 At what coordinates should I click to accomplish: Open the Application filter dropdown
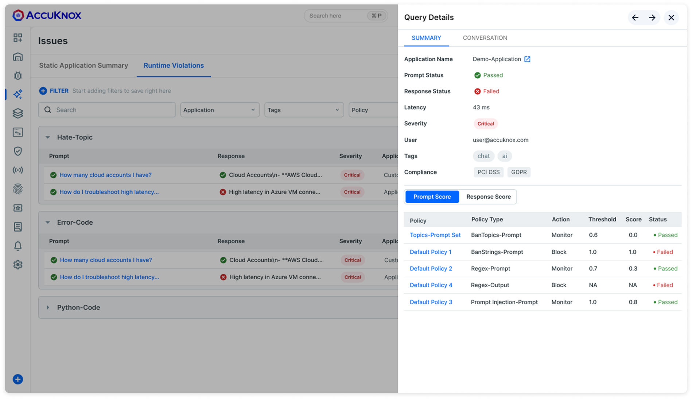click(x=219, y=110)
